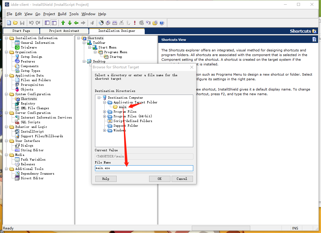The height and width of the screenshot is (233, 321).
Task: Collapse Organization group in left tree
Action: click(x=6, y=52)
